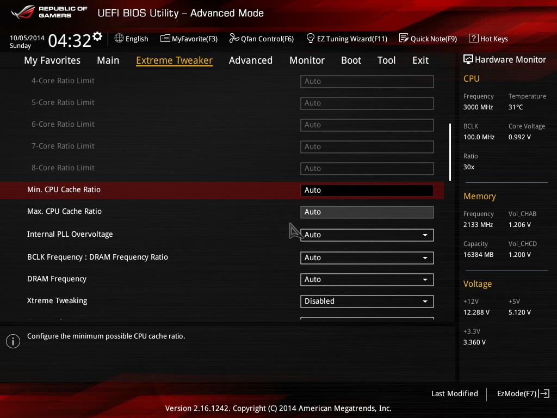Click the settings gear beside the clock
The height and width of the screenshot is (418, 557).
point(97,36)
